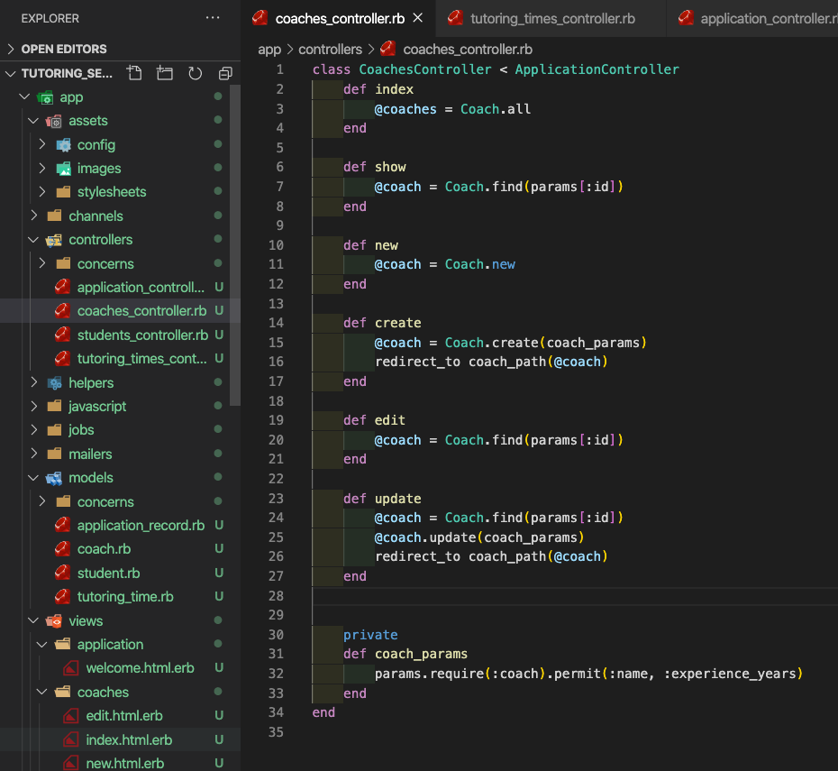This screenshot has height=771, width=838.
Task: Click controllers in the breadcrumb path
Action: 331,48
